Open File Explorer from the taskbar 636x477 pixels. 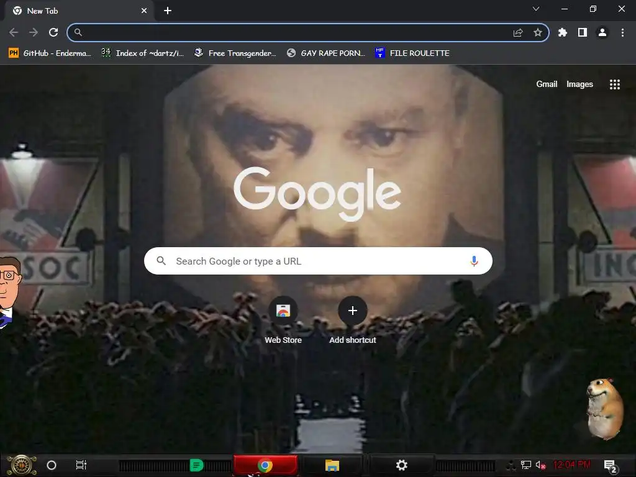[x=332, y=465]
